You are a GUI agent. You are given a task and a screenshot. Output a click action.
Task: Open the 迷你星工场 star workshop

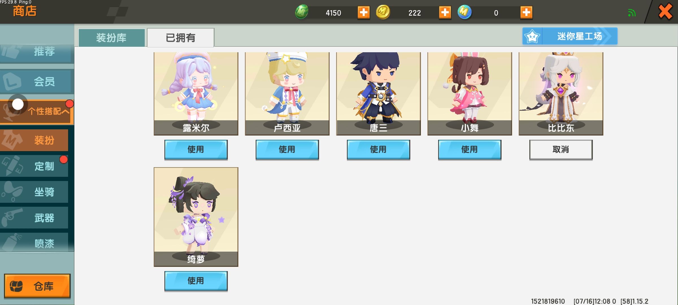pos(570,36)
